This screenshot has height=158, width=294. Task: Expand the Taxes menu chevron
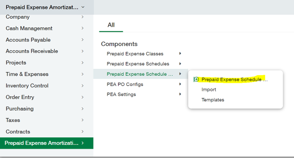tap(82, 120)
